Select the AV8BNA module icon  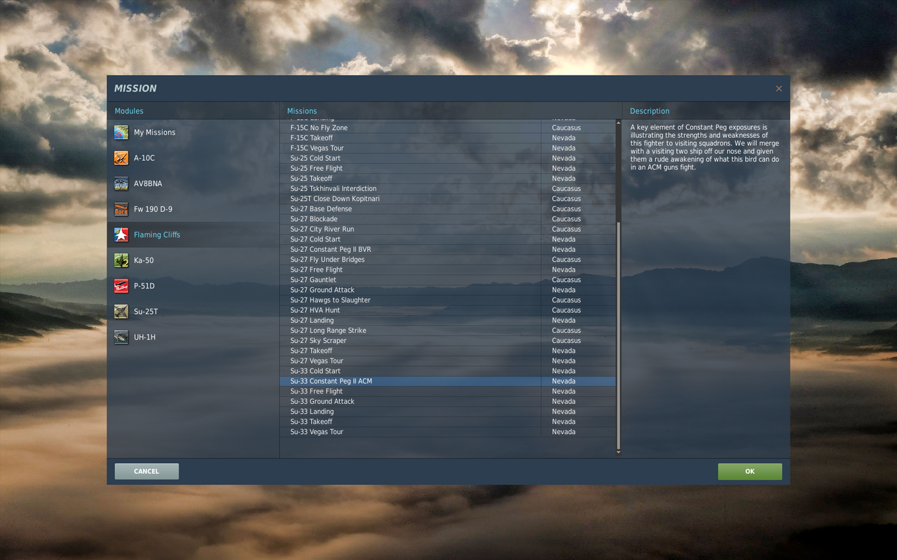click(121, 183)
